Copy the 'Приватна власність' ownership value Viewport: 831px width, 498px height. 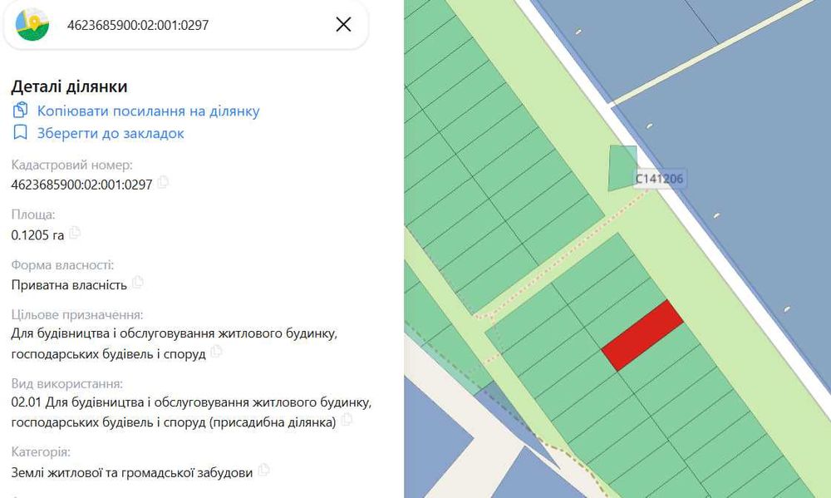pos(138,283)
